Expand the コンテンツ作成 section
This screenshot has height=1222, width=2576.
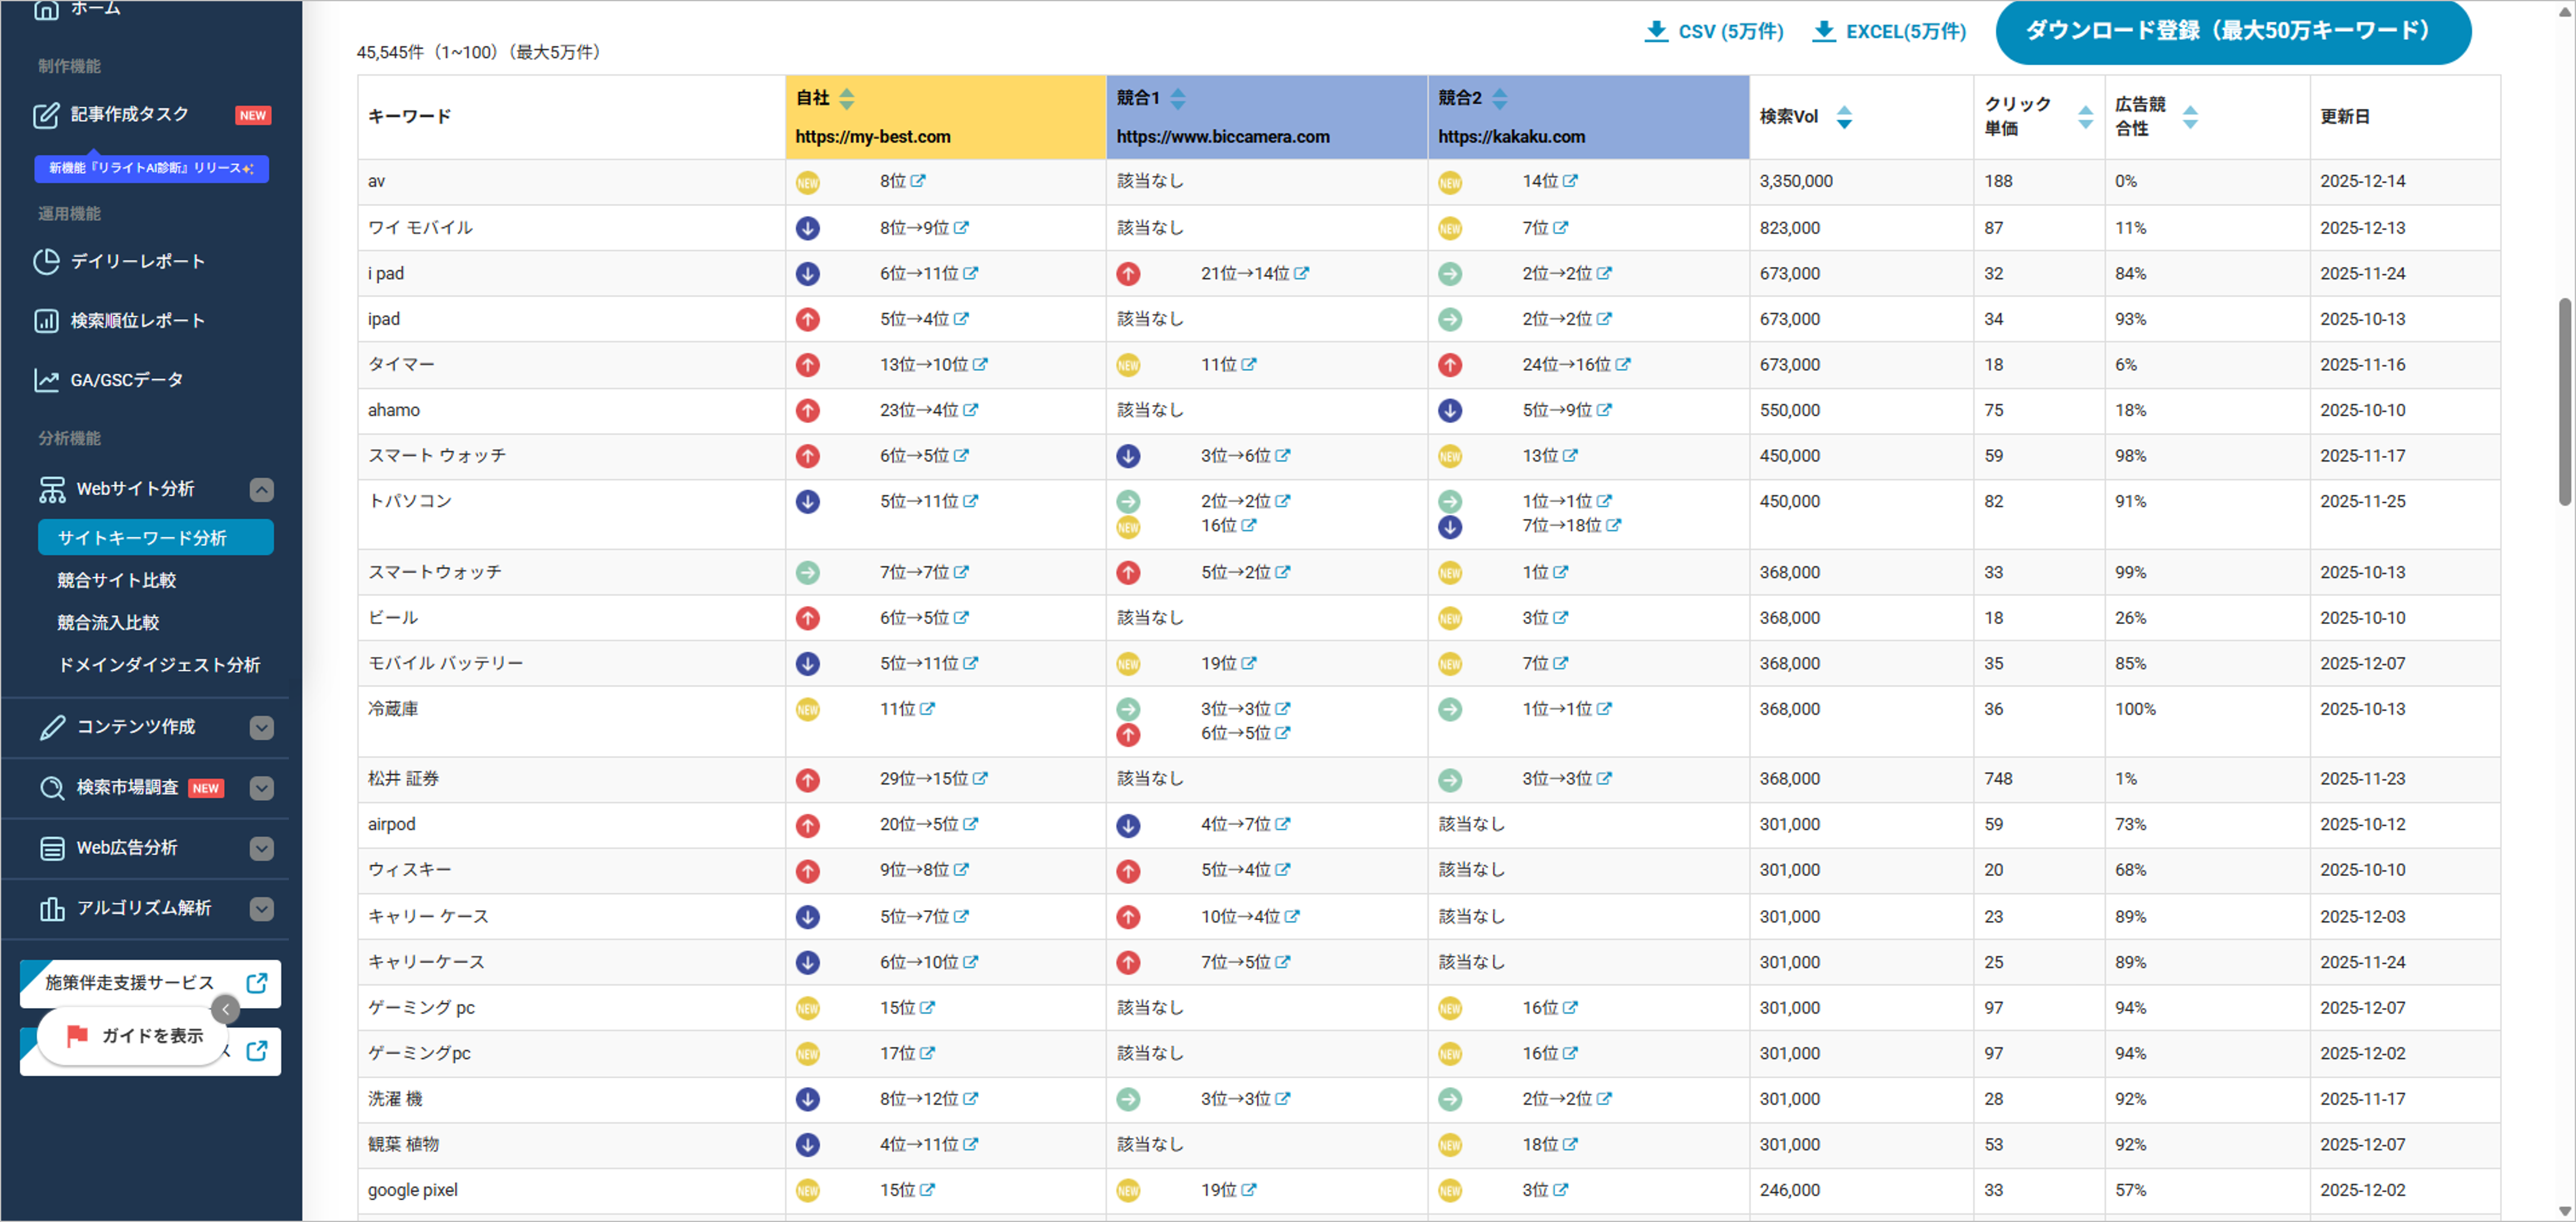pos(261,727)
